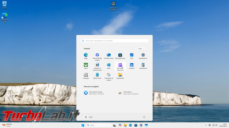Open the Zane user account menu
Screen dimensions: 229x128
tap(88, 117)
